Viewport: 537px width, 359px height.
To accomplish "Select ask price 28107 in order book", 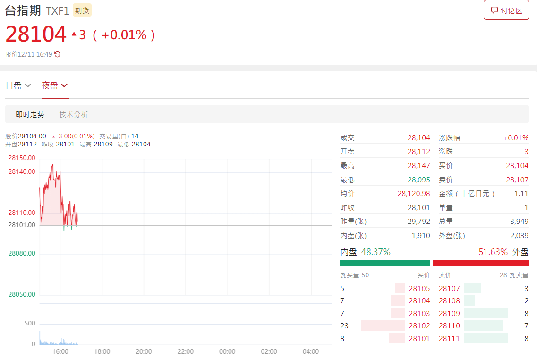I will pos(449,288).
